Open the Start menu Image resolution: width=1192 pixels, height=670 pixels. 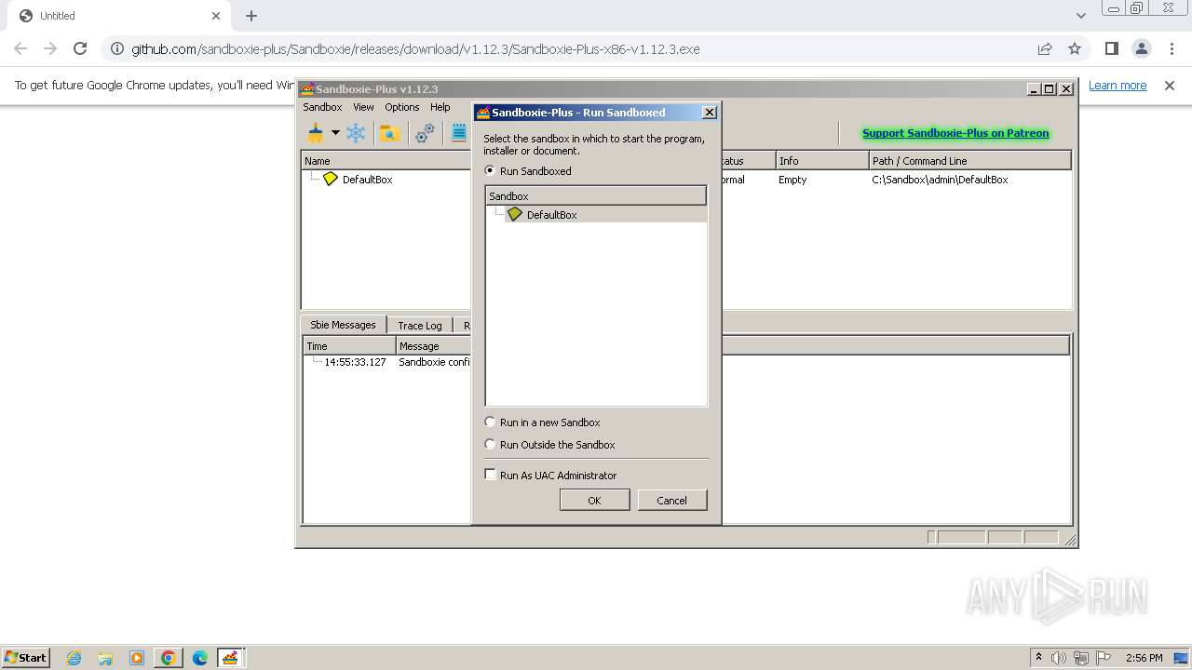[x=26, y=657]
